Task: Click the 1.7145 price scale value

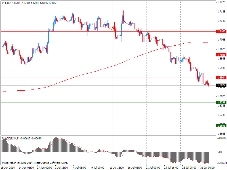Action: tap(222, 21)
